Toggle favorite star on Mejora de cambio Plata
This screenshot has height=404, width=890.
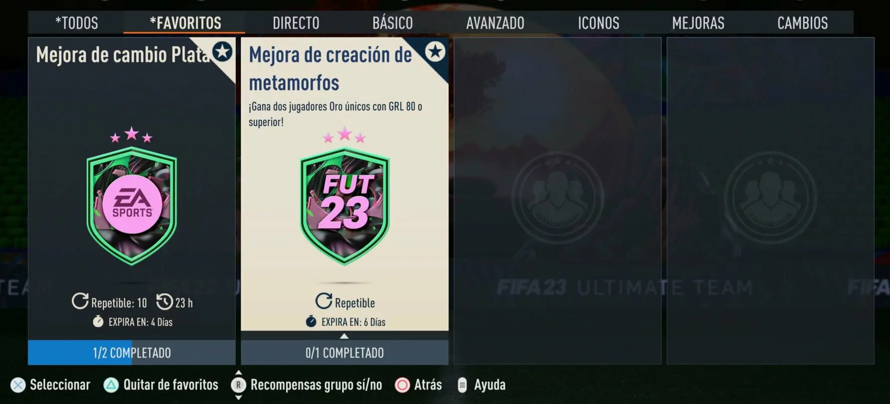pyautogui.click(x=222, y=51)
